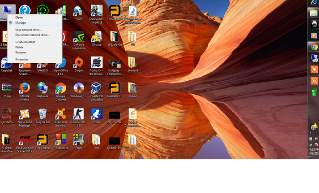Click the green pipe taskbar icon
Image resolution: width=319 pixels, height=193 pixels.
tap(314, 92)
